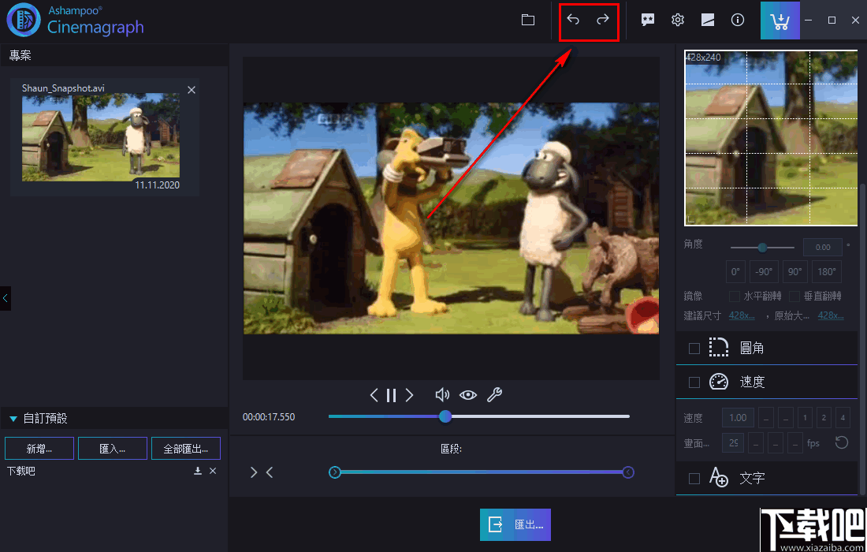This screenshot has width=867, height=552.
Task: Click the crop preview with grid lines
Action: pos(771,138)
